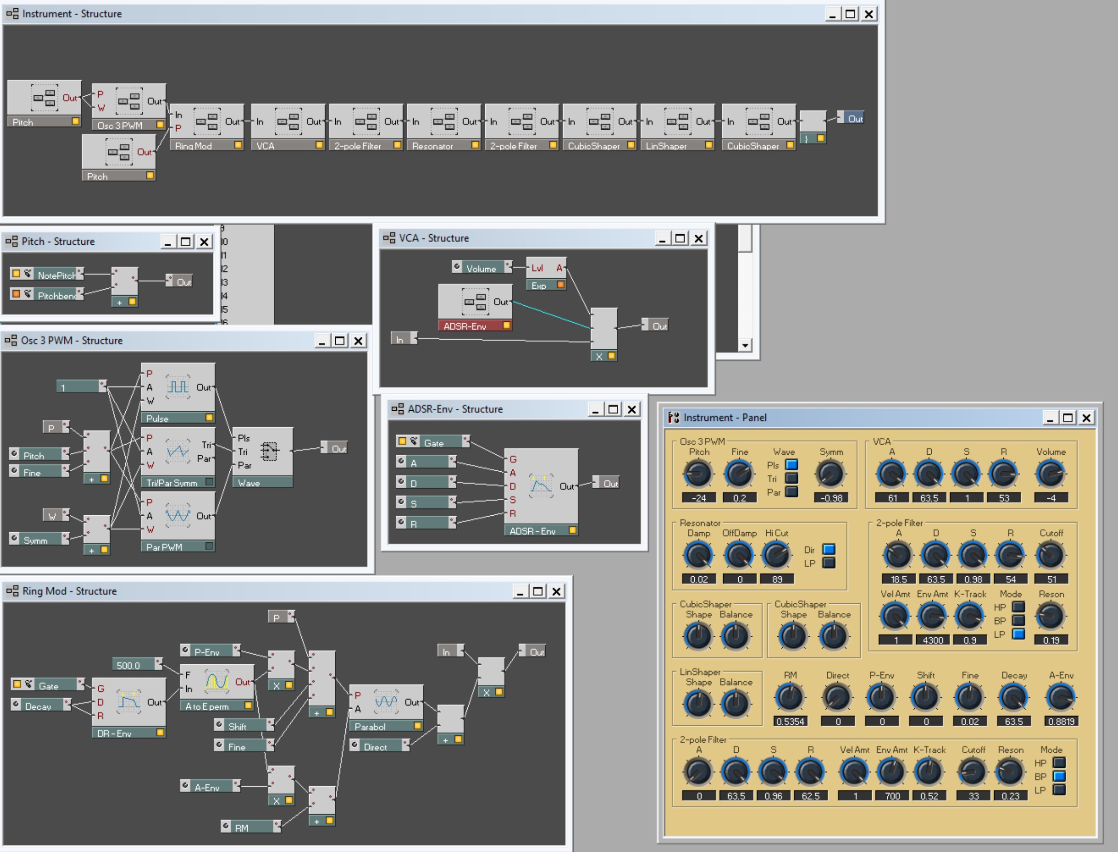Click the Resonator Damp knob
Screen dimensions: 1118x852
(x=699, y=556)
